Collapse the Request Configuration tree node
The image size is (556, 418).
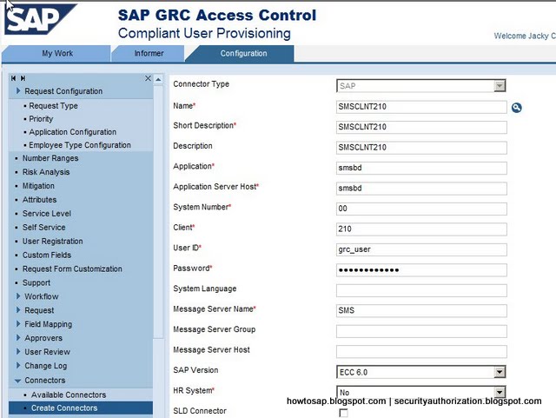pyautogui.click(x=18, y=91)
